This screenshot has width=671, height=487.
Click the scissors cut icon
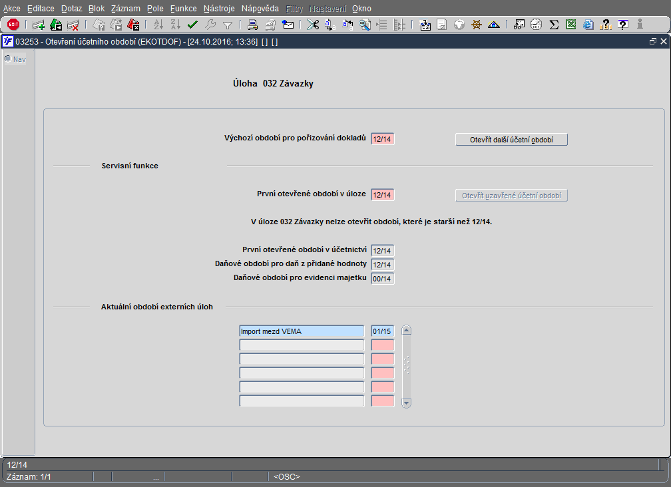pos(313,25)
